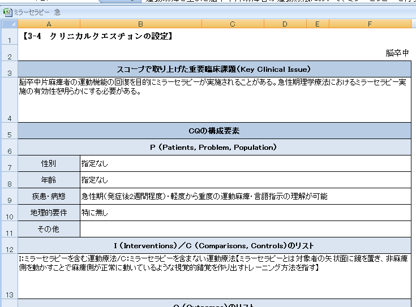Click the 年齢 label cell
This screenshot has height=307, width=416.
pyautogui.click(x=49, y=180)
